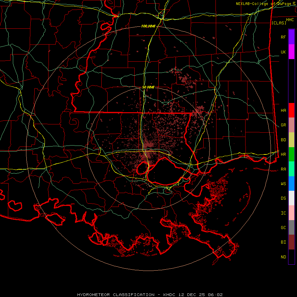Select the GR pink legend swatch
The image size is (297, 297).
pos(291,125)
